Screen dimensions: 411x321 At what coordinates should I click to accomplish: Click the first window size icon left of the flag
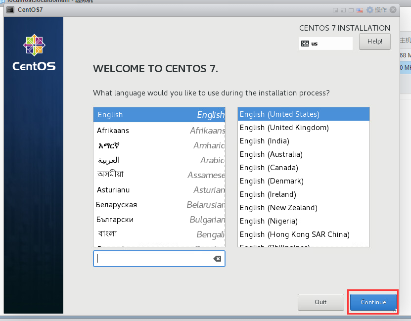coord(335,10)
